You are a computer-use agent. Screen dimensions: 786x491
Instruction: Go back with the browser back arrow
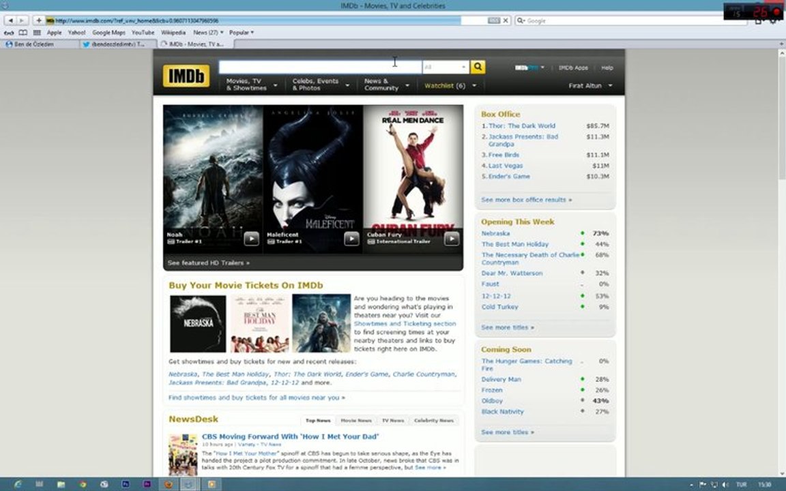(x=10, y=20)
